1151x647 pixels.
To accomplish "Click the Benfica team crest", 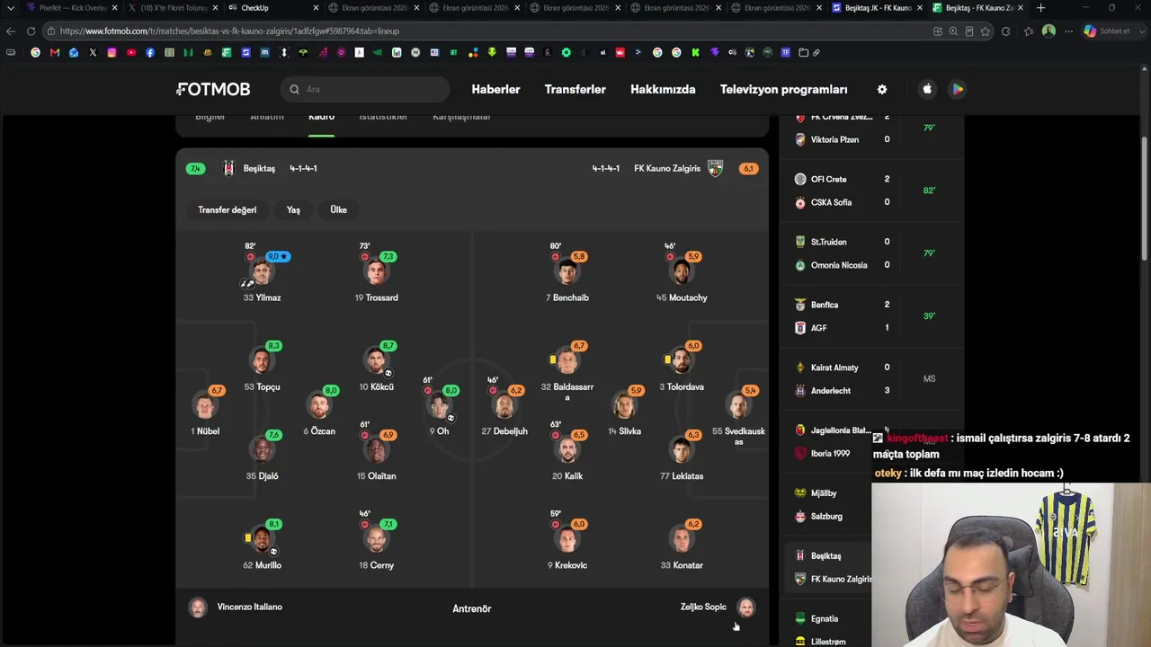I will (800, 305).
